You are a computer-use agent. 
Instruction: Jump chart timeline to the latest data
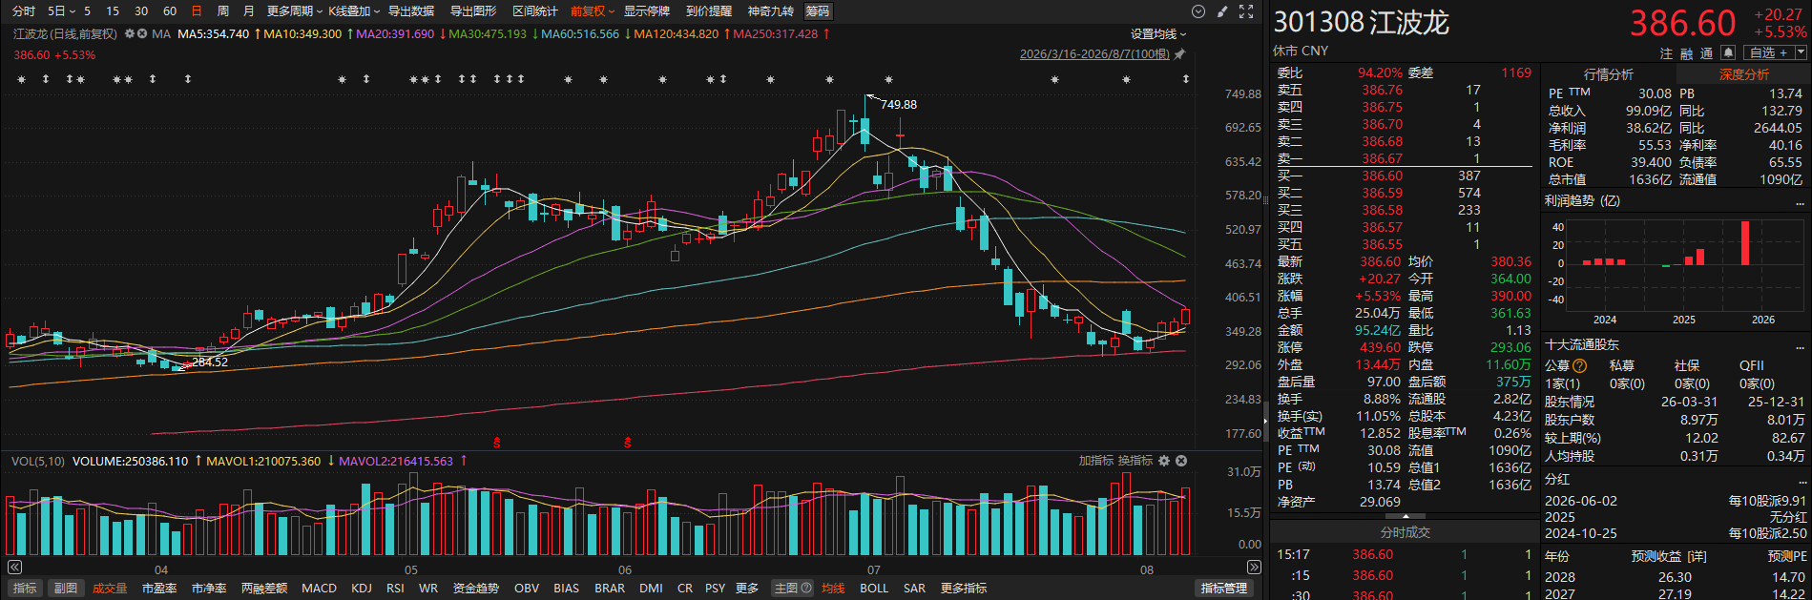coord(1254,568)
